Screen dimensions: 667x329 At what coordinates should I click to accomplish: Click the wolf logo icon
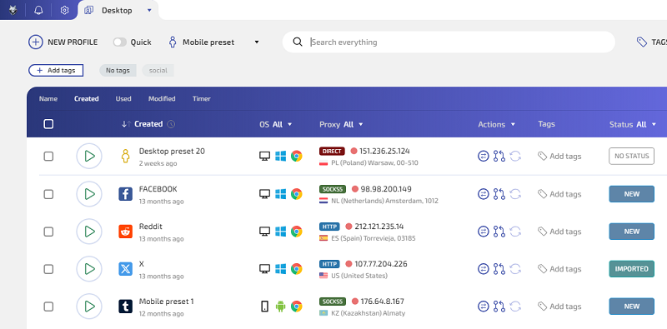pyautogui.click(x=13, y=10)
